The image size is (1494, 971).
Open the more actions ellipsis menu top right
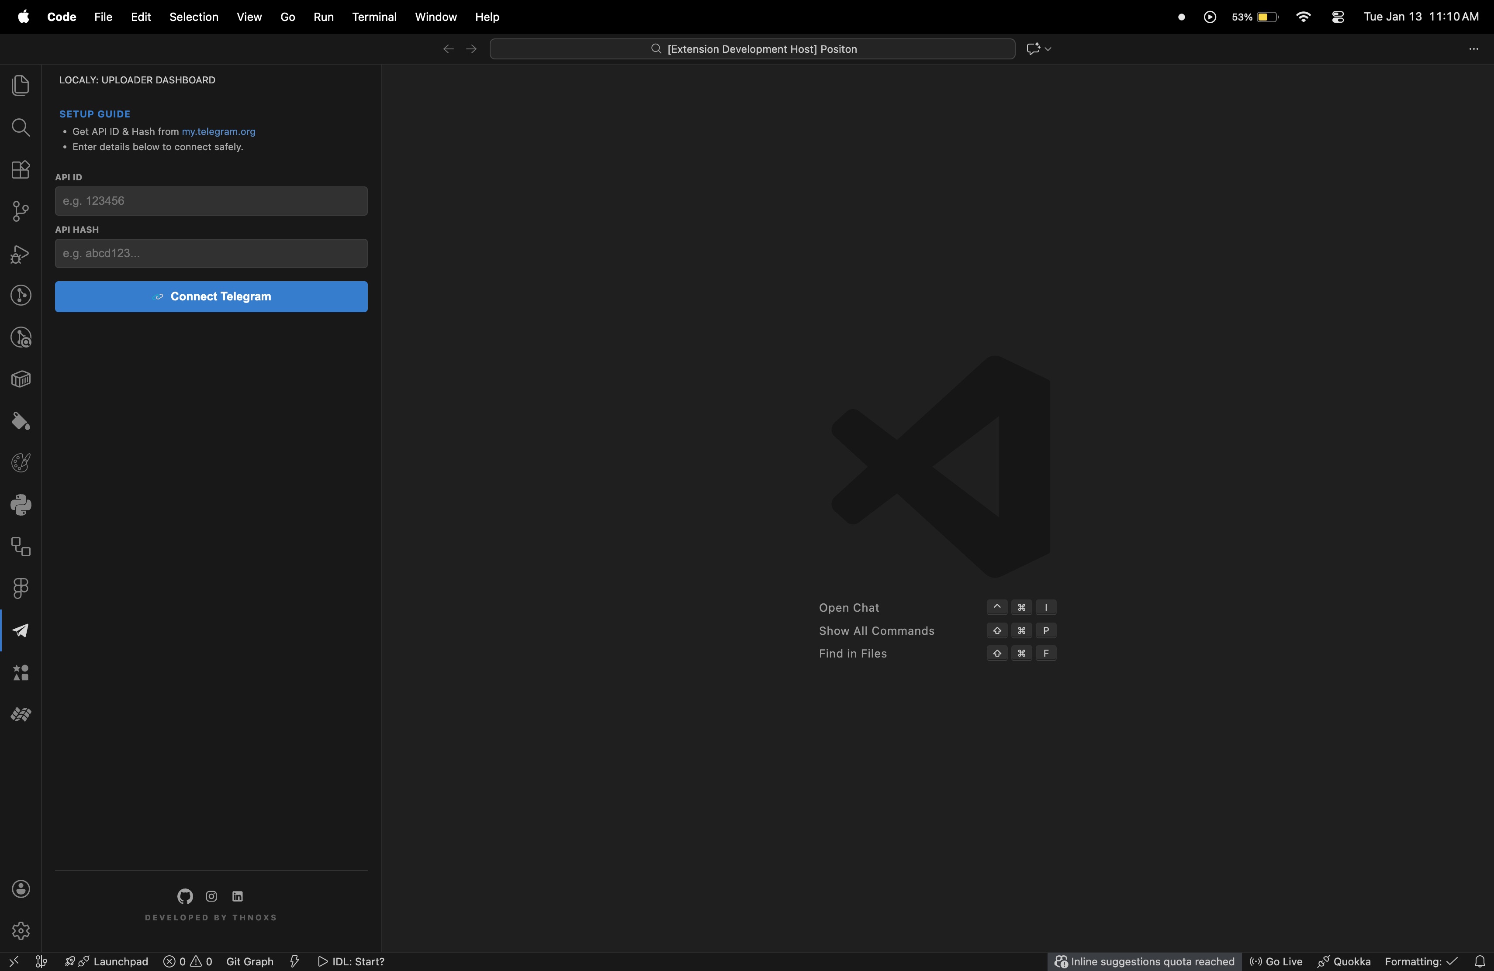click(1474, 48)
